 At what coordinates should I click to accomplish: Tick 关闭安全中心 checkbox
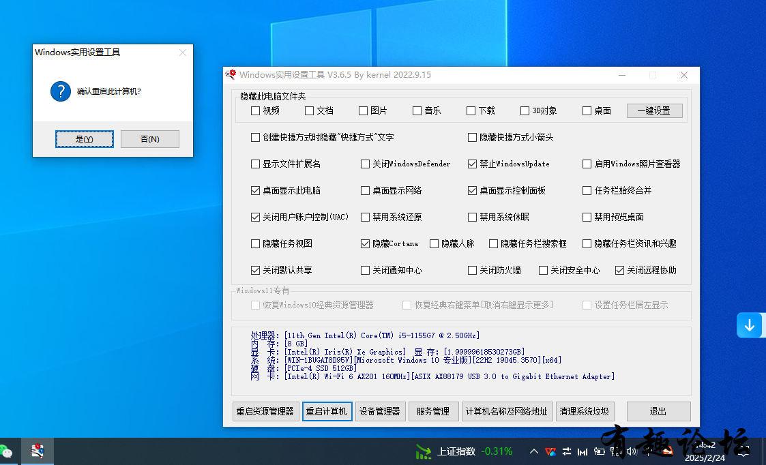point(543,270)
